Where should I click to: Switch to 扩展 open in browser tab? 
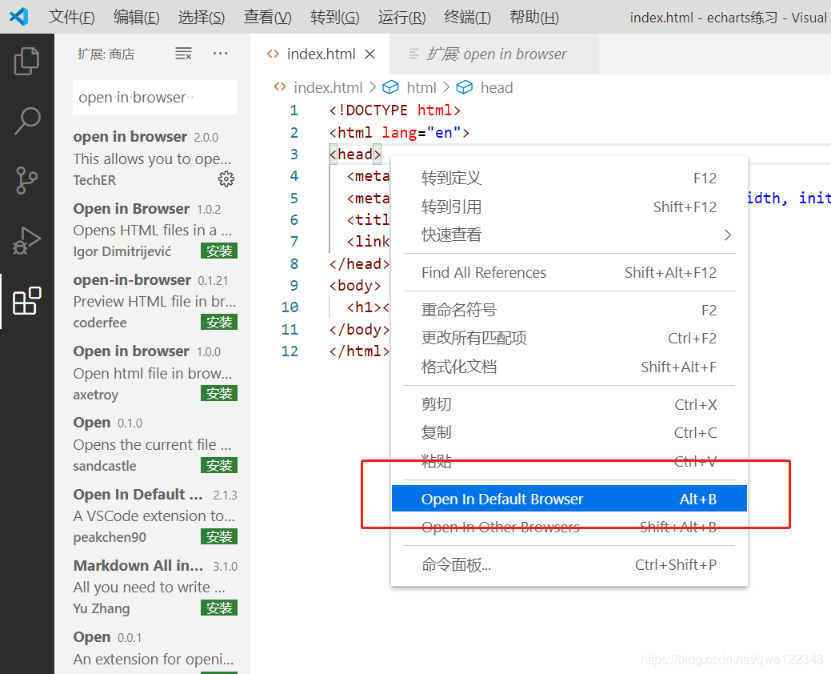click(494, 54)
